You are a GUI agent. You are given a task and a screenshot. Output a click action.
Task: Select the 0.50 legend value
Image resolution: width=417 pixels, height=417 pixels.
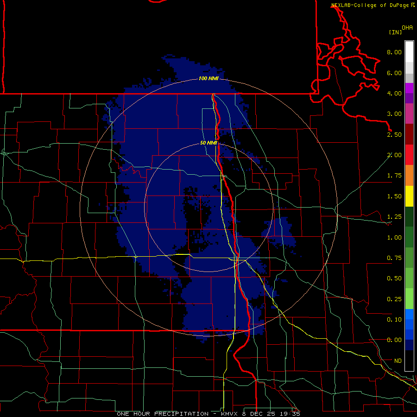(x=394, y=278)
